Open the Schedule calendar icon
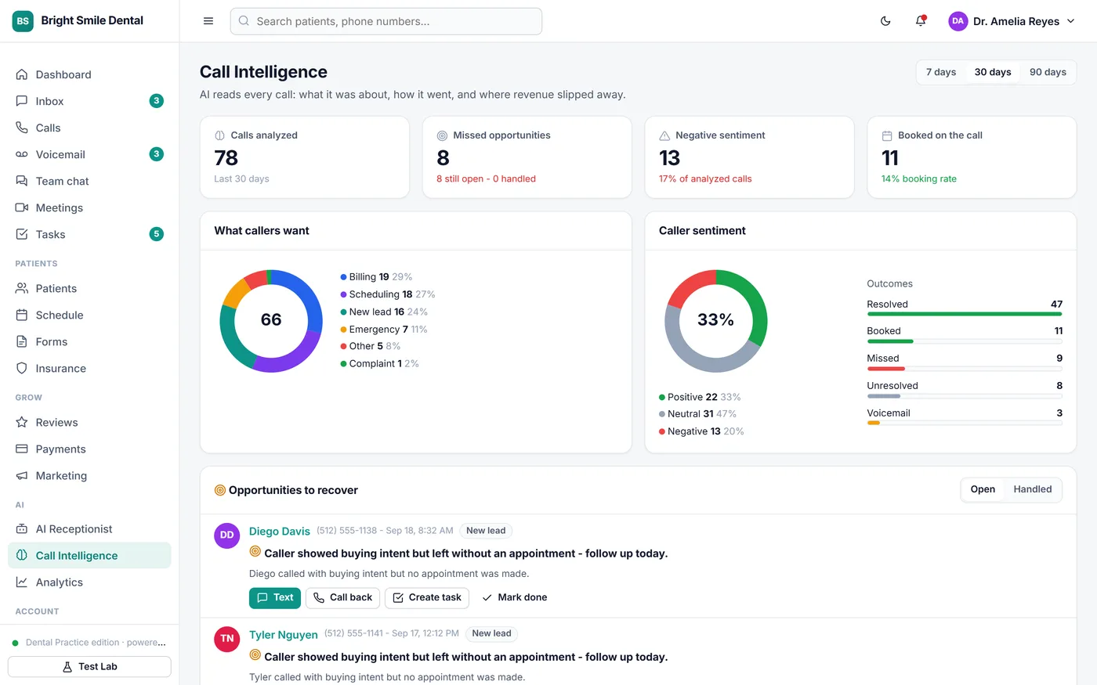Image resolution: width=1097 pixels, height=685 pixels. (22, 315)
